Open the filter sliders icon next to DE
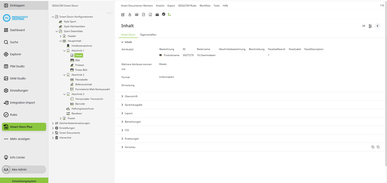This screenshot has height=183, width=387. click(x=370, y=26)
